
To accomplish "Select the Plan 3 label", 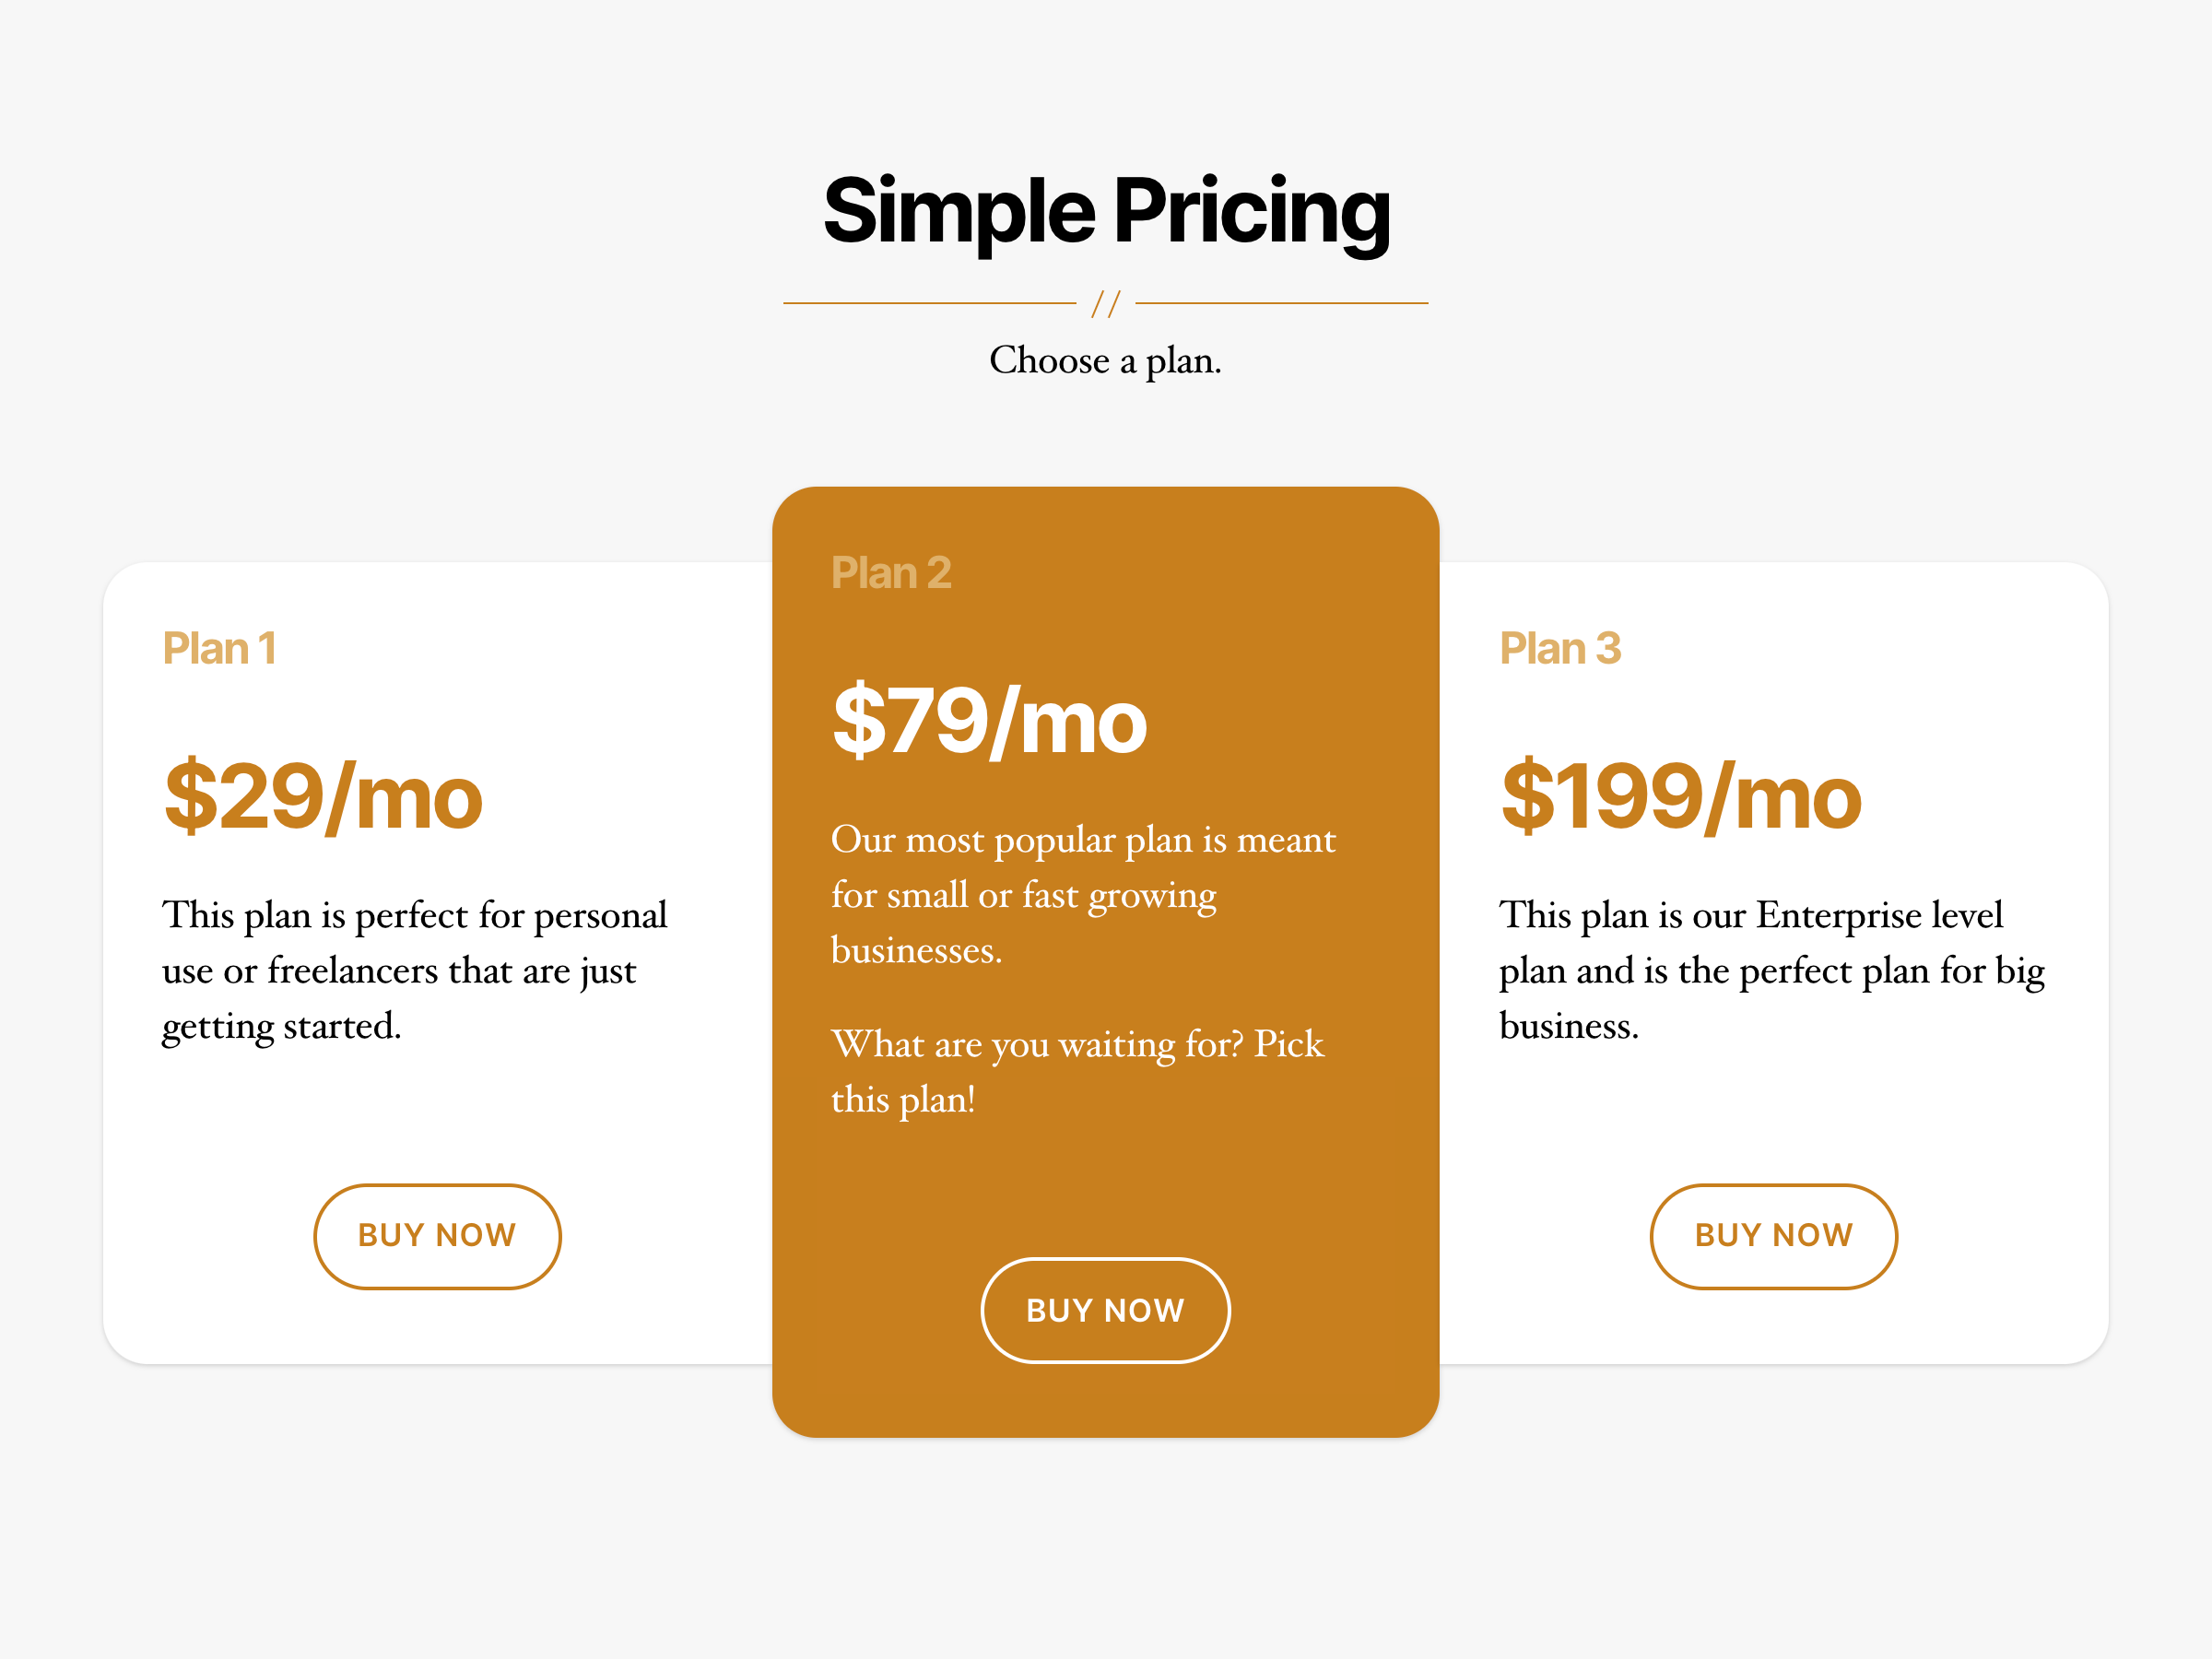I will (1561, 647).
